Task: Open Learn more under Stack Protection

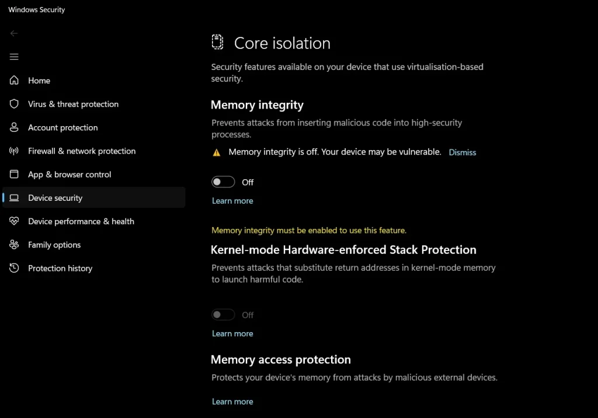Action: [232, 334]
